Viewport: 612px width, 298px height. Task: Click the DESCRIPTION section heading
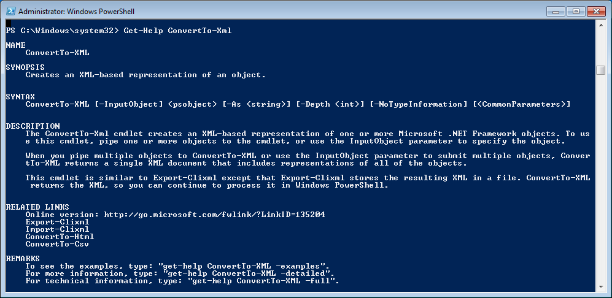pos(33,126)
